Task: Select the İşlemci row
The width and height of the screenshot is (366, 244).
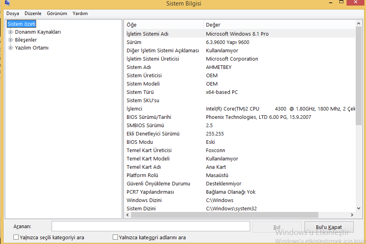Action: tap(240, 109)
